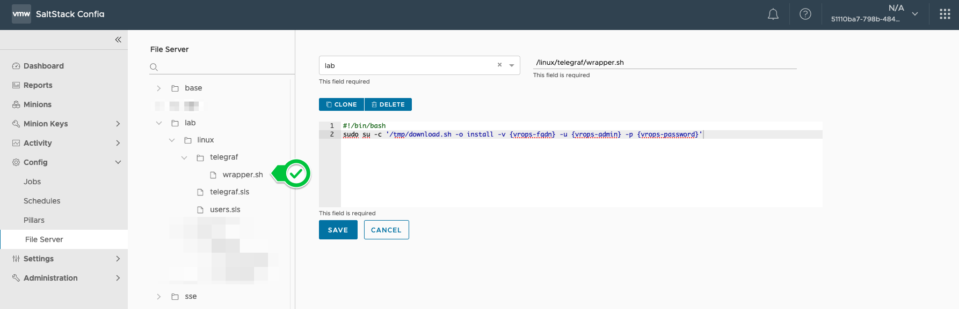Click the base folder icon
Screen dimensions: 959x309
(175, 88)
